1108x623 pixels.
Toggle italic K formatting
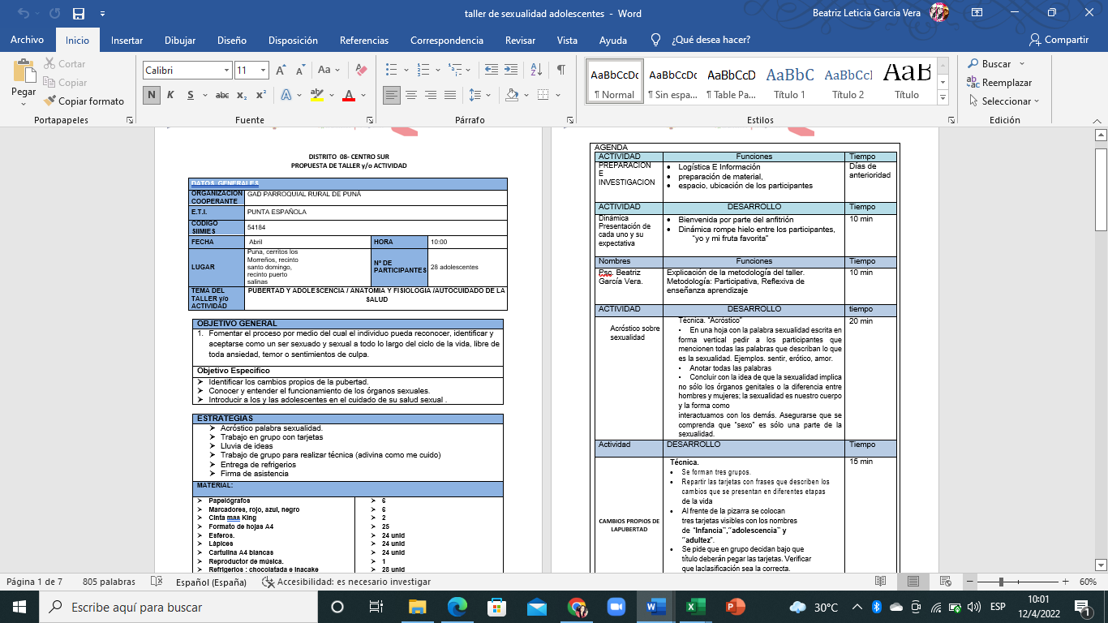pos(170,95)
